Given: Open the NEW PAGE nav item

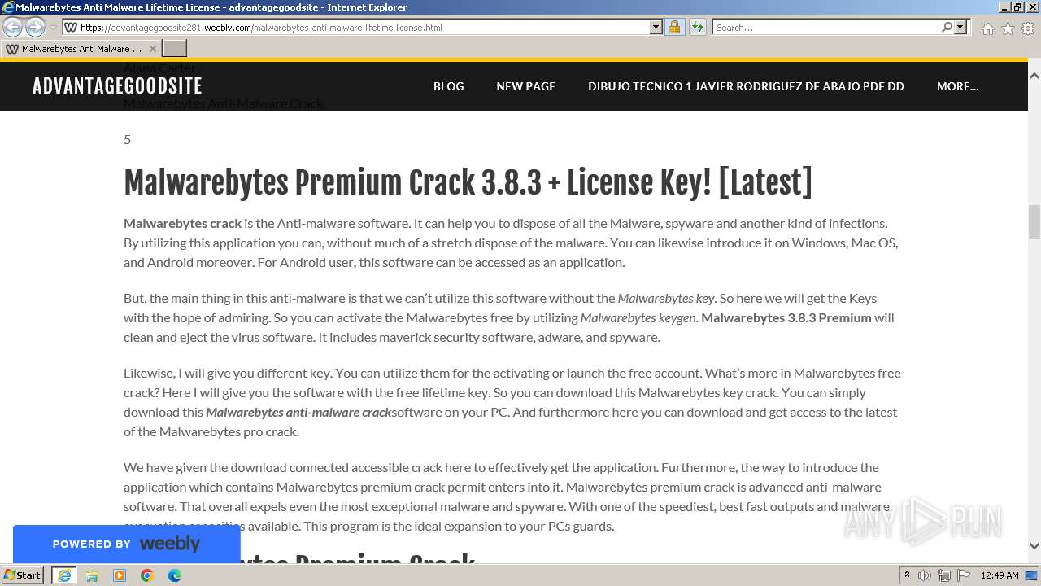Looking at the screenshot, I should tap(526, 86).
